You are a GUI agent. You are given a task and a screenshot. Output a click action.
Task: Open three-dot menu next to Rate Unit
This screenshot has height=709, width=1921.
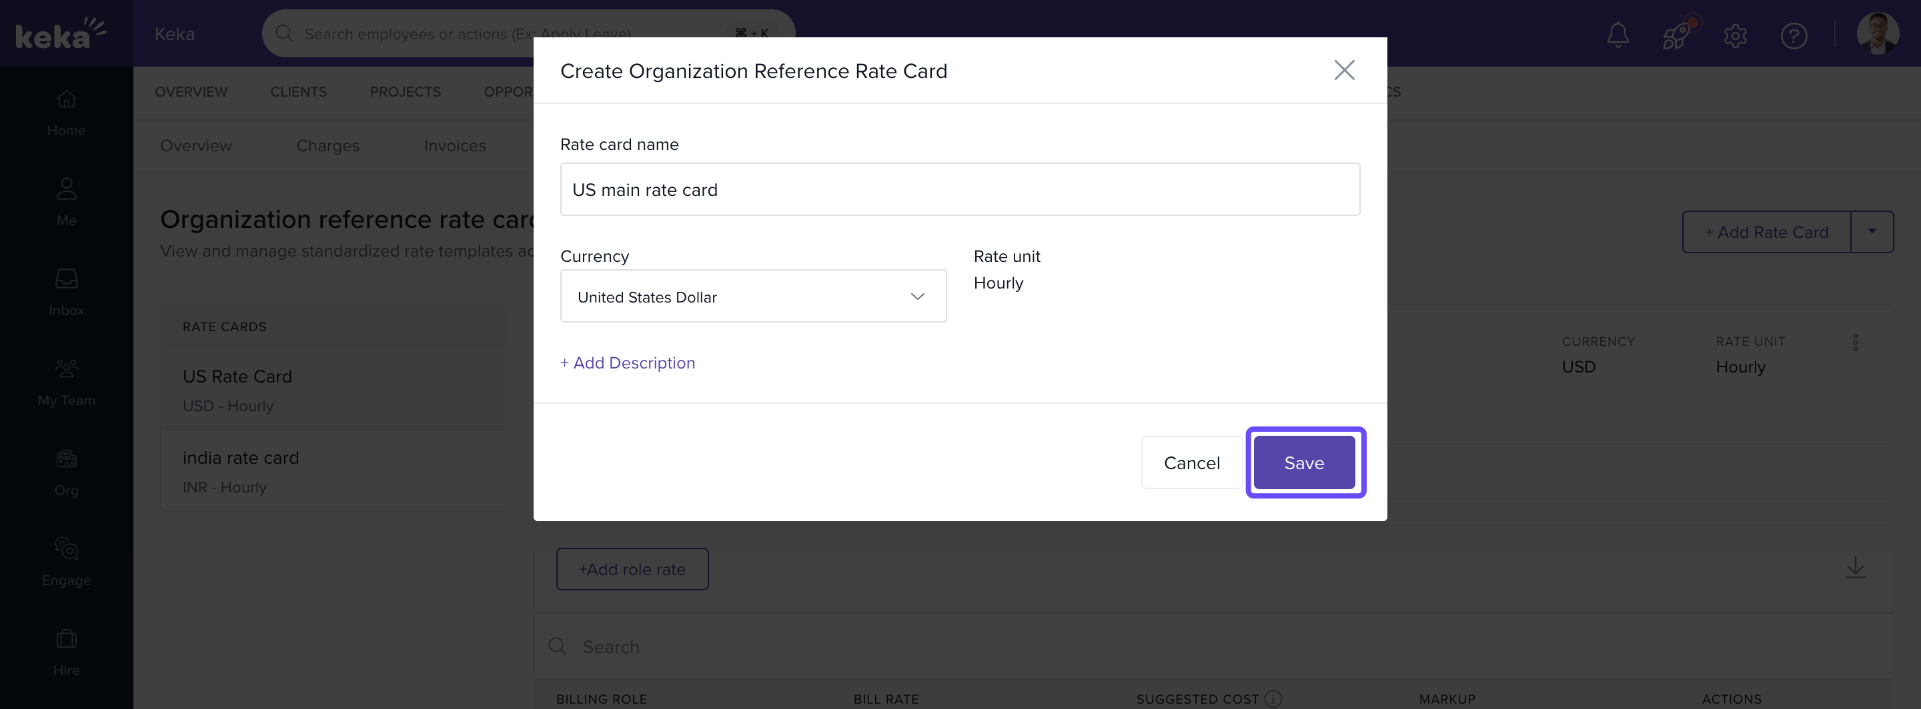[1854, 343]
